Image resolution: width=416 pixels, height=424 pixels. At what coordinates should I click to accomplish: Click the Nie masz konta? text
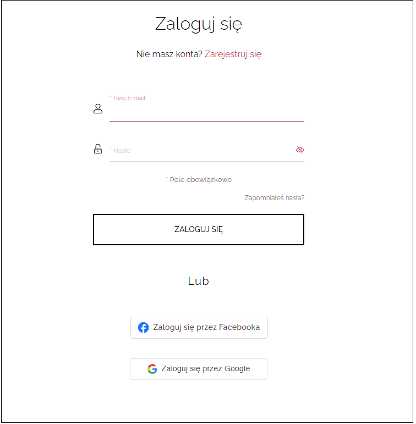(169, 54)
